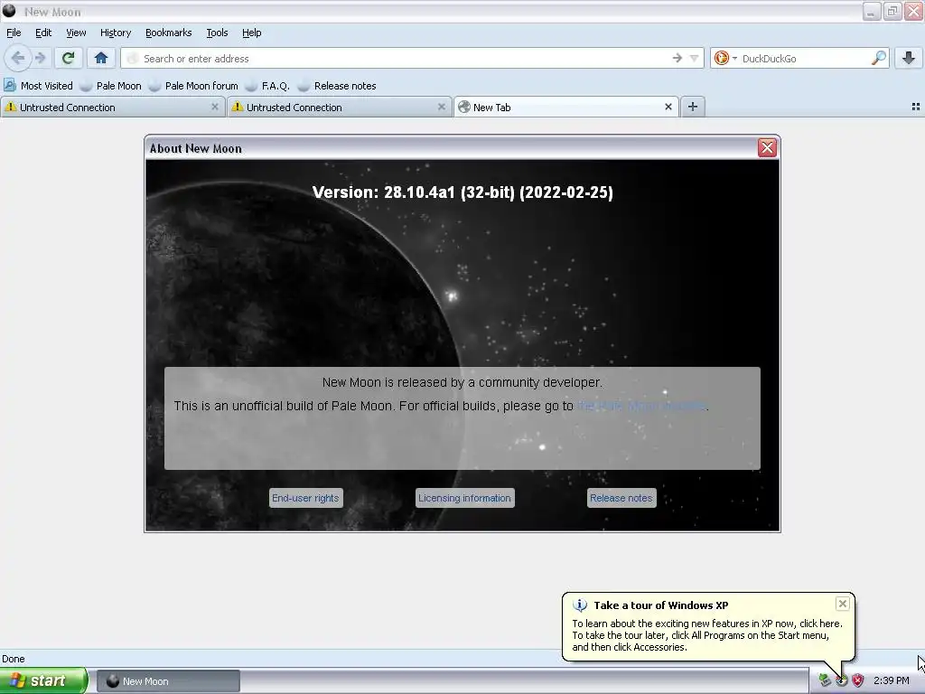This screenshot has height=694, width=925.
Task: Click the Done status bar text
Action: [x=13, y=659]
